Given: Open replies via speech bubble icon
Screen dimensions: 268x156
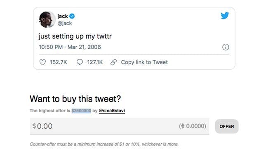Looking at the screenshot, I should [x=80, y=62].
